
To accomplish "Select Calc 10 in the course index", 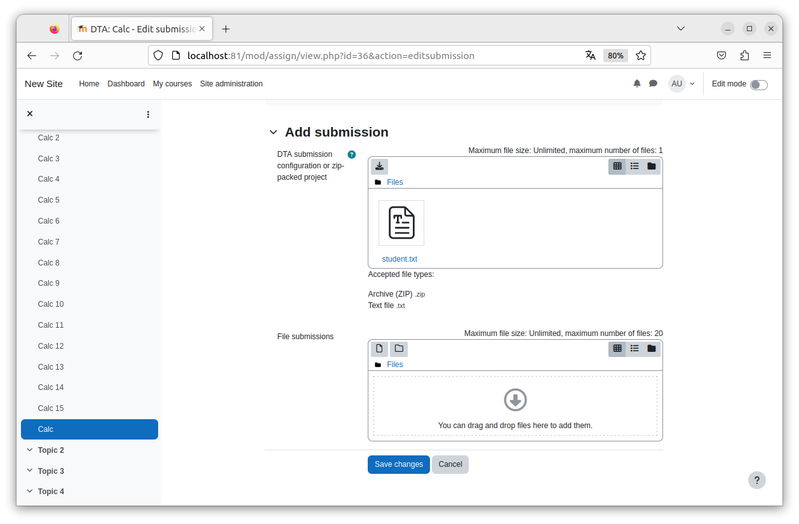I will tap(51, 304).
